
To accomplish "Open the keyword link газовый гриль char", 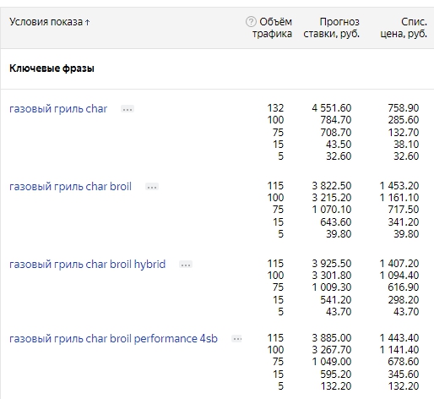I will point(58,109).
